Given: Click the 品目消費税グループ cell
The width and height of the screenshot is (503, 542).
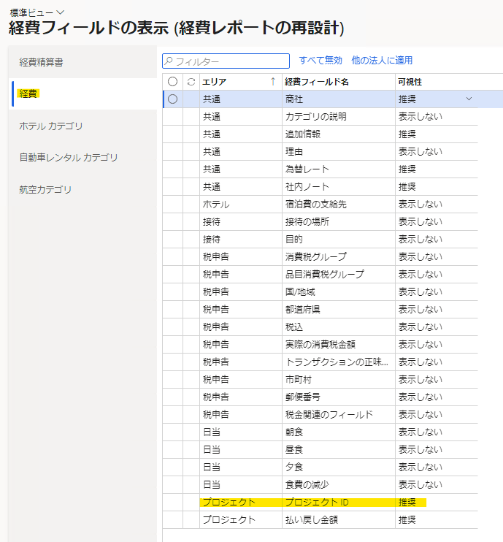Looking at the screenshot, I should pos(339,275).
